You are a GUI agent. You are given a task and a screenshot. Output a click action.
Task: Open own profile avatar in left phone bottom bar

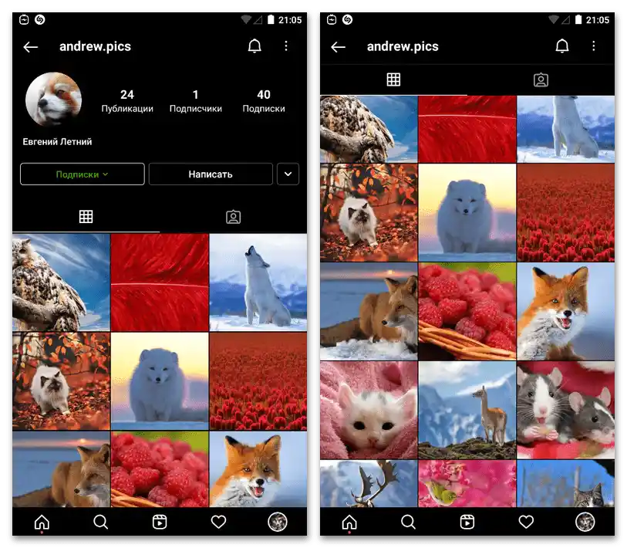278,522
